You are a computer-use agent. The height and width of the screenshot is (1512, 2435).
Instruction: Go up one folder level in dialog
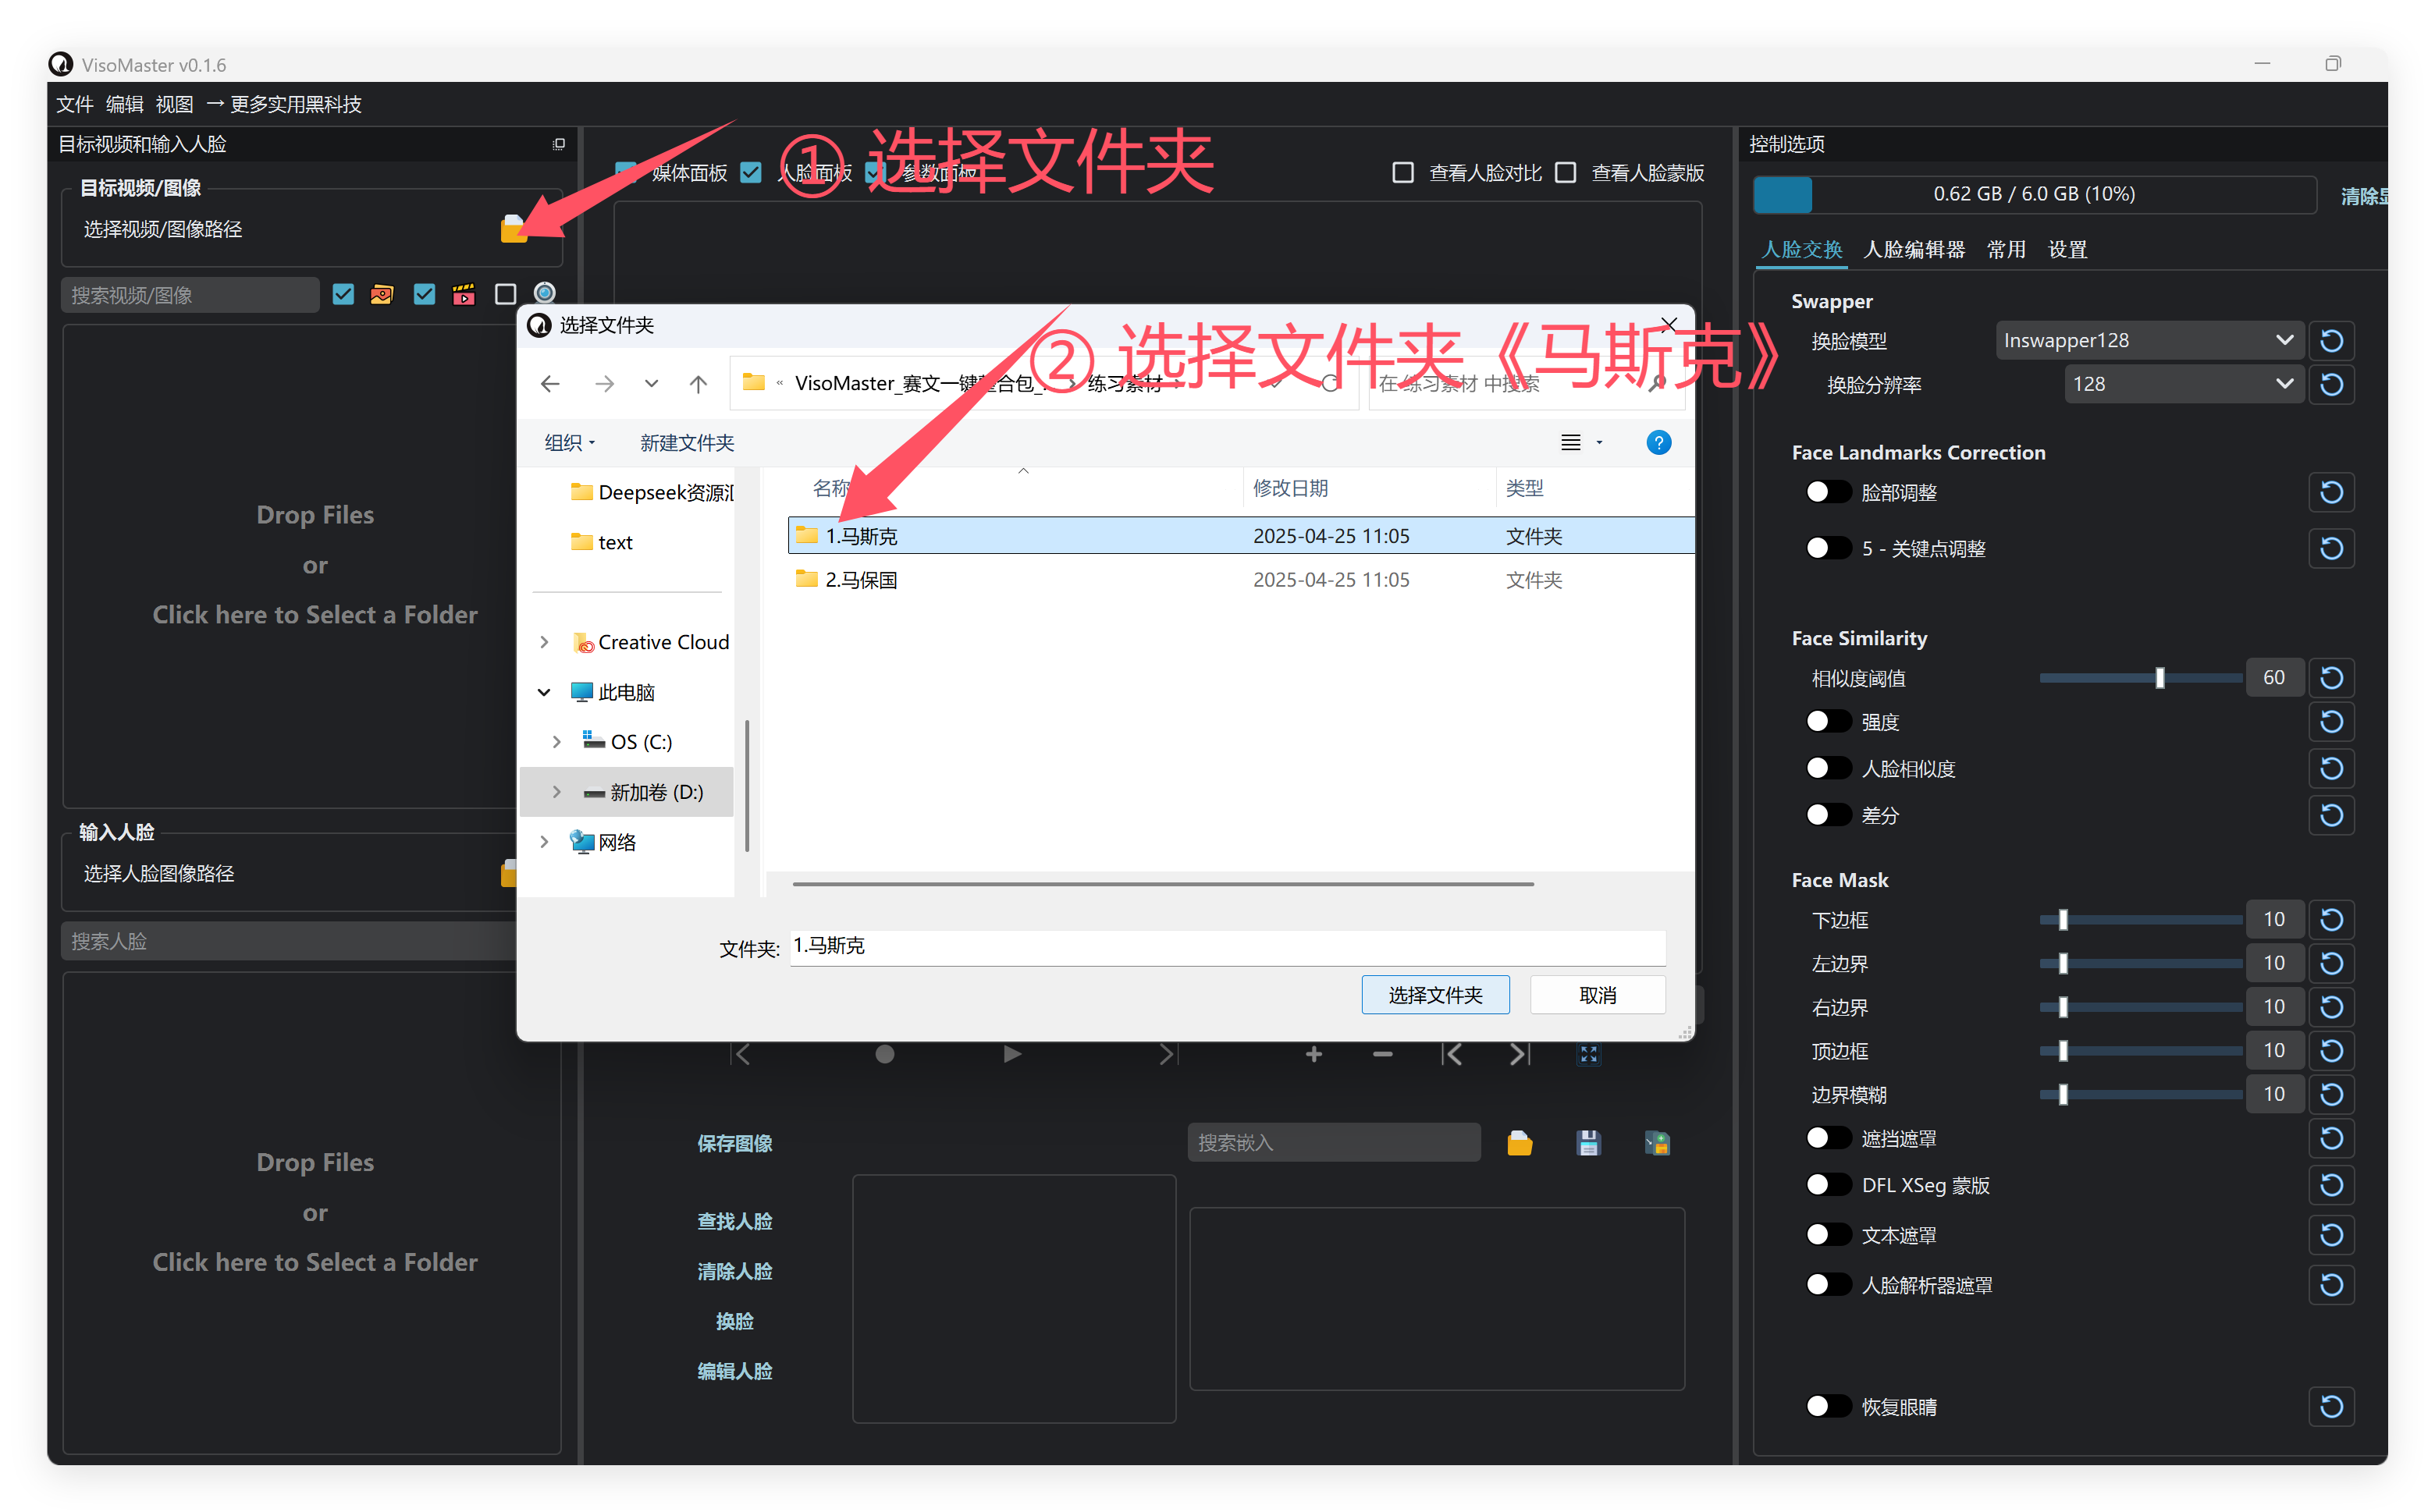click(x=699, y=383)
